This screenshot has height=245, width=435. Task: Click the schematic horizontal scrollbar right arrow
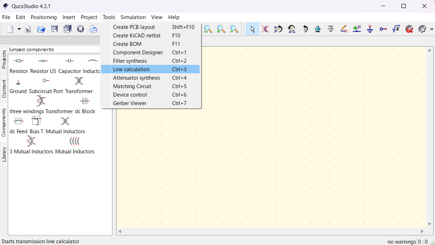click(423, 231)
